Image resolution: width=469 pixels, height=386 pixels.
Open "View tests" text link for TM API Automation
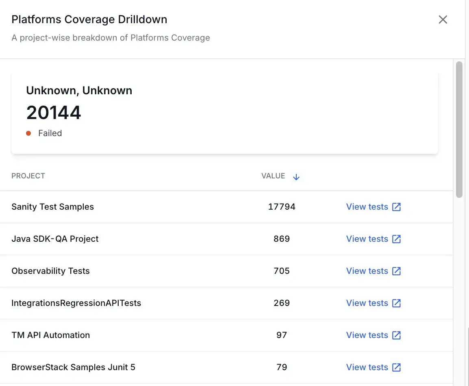pos(367,335)
